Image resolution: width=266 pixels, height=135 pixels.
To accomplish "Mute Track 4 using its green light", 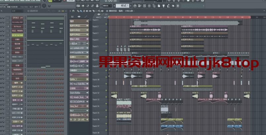I will tap(106, 44).
